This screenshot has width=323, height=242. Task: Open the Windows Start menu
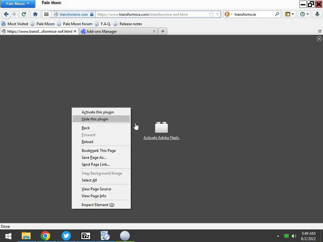(x=8, y=236)
